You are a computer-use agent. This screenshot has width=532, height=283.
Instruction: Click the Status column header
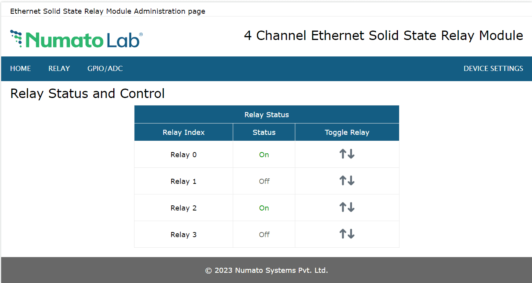coord(264,132)
